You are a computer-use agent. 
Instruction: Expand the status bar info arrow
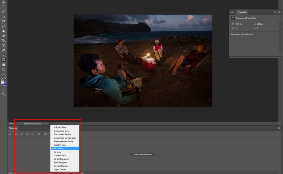pos(49,124)
